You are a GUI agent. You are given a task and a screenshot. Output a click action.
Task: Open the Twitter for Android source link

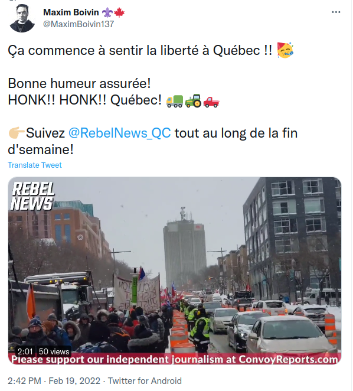click(145, 381)
